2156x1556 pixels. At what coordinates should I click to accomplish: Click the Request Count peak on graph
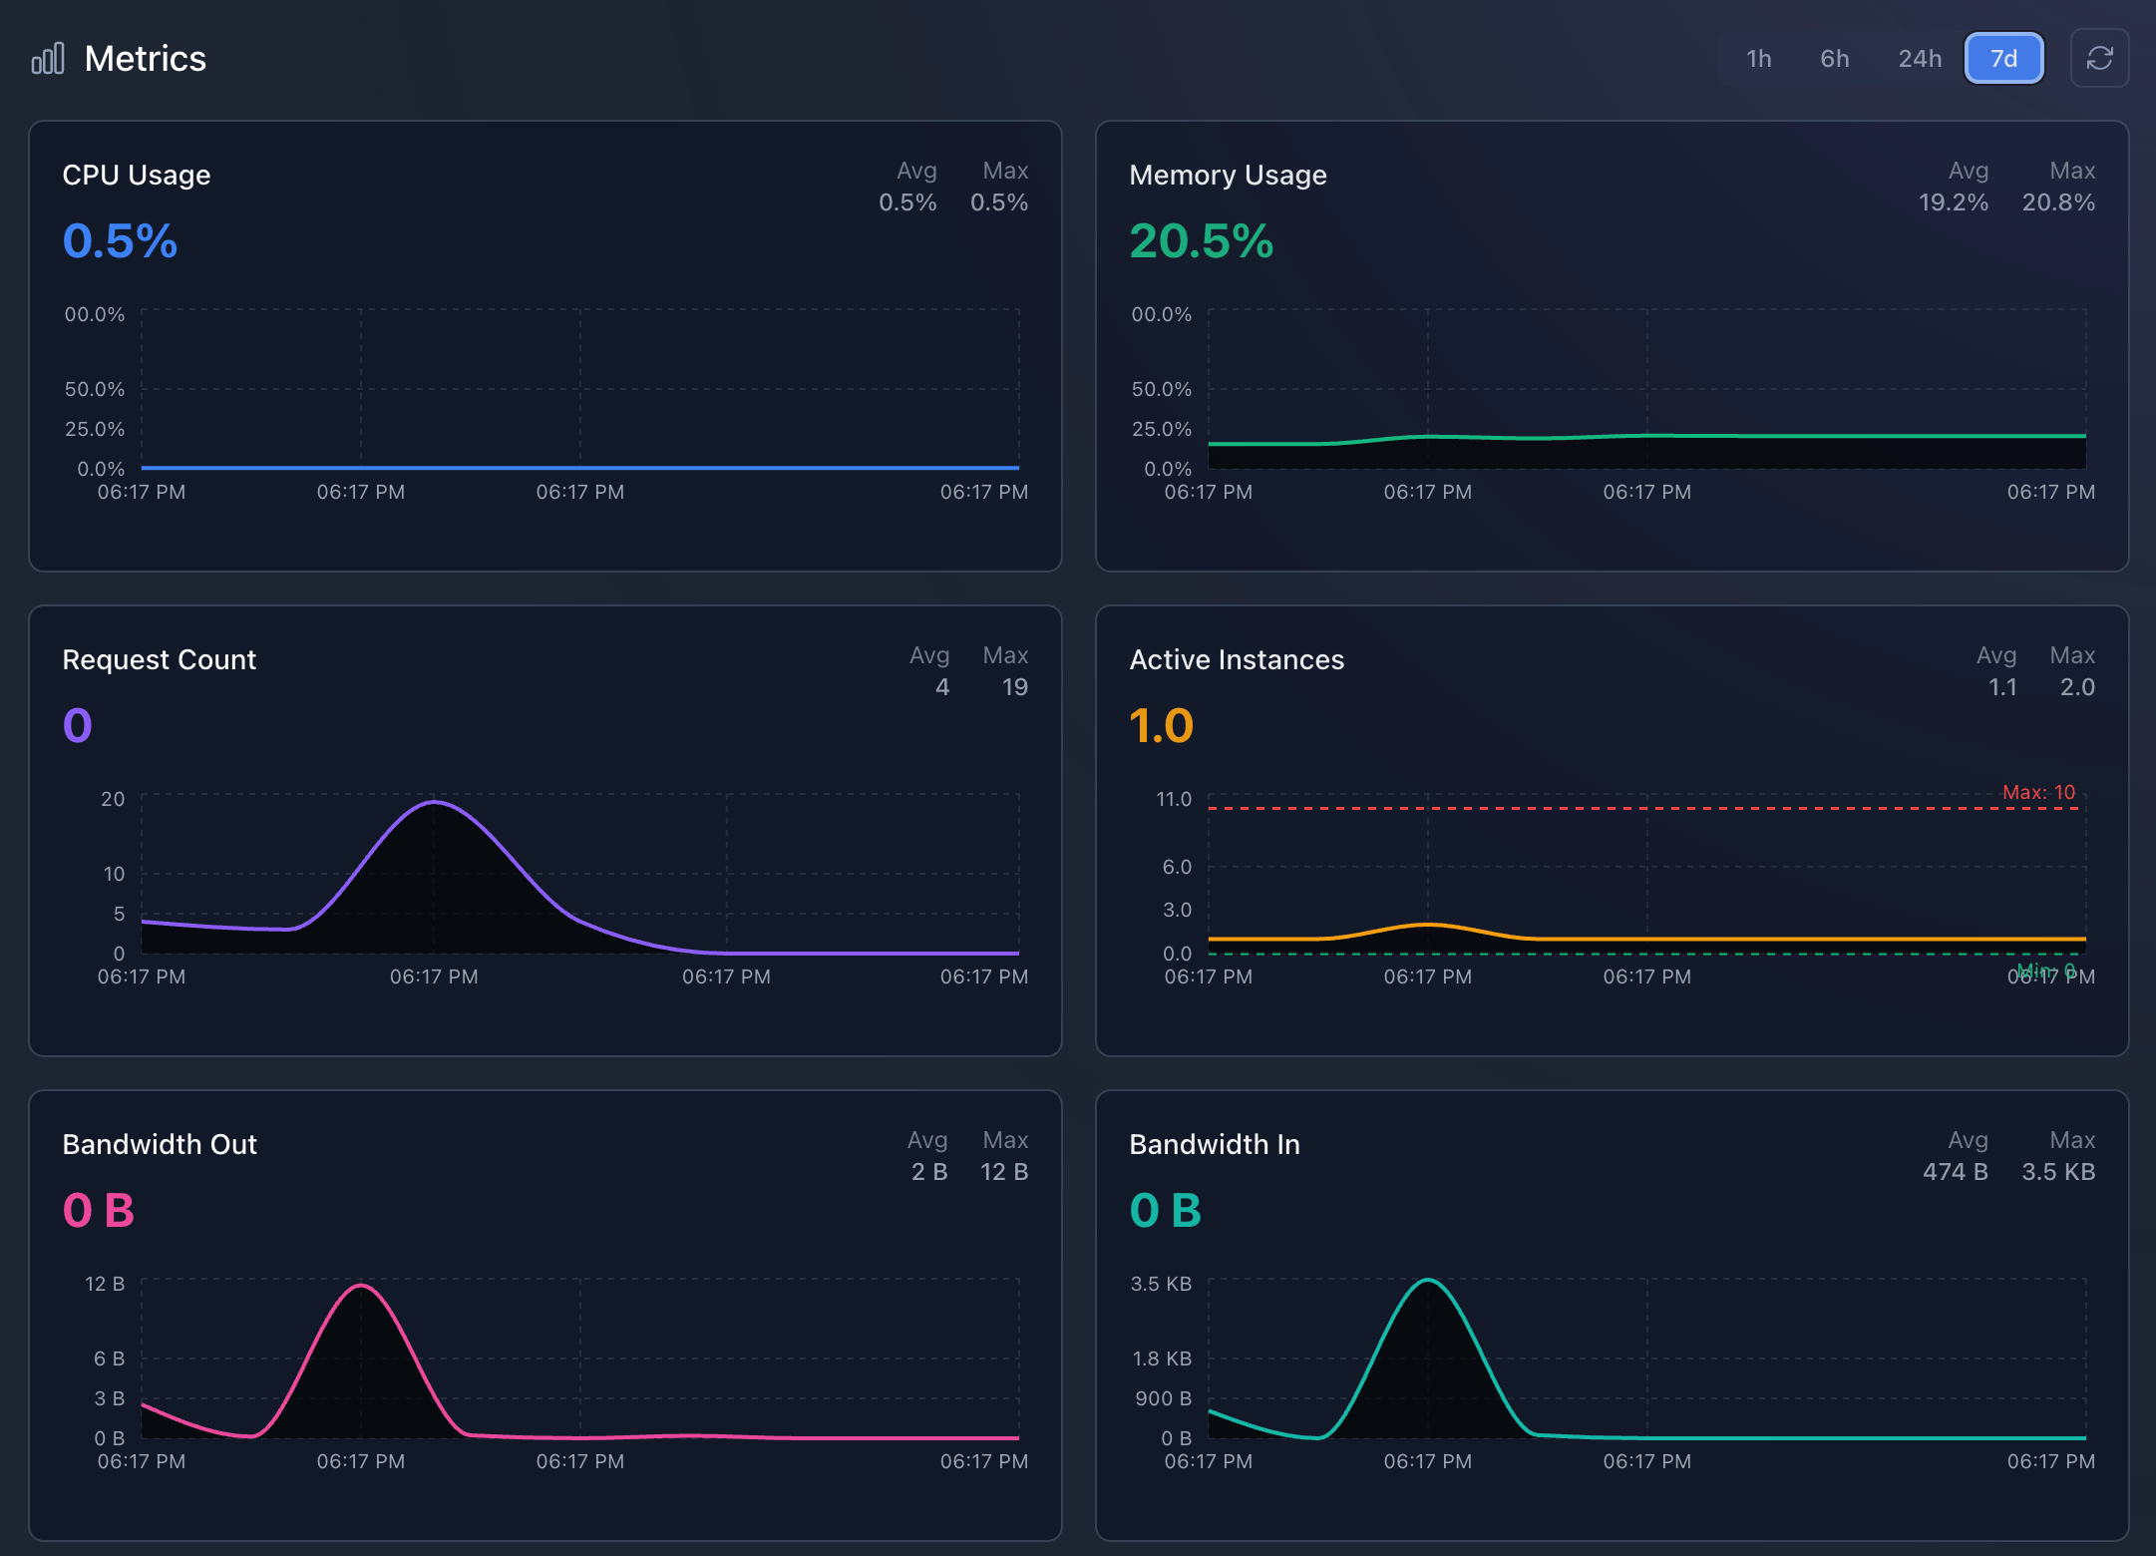433,801
